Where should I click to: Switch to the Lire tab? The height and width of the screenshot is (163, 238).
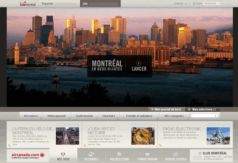pos(85,4)
